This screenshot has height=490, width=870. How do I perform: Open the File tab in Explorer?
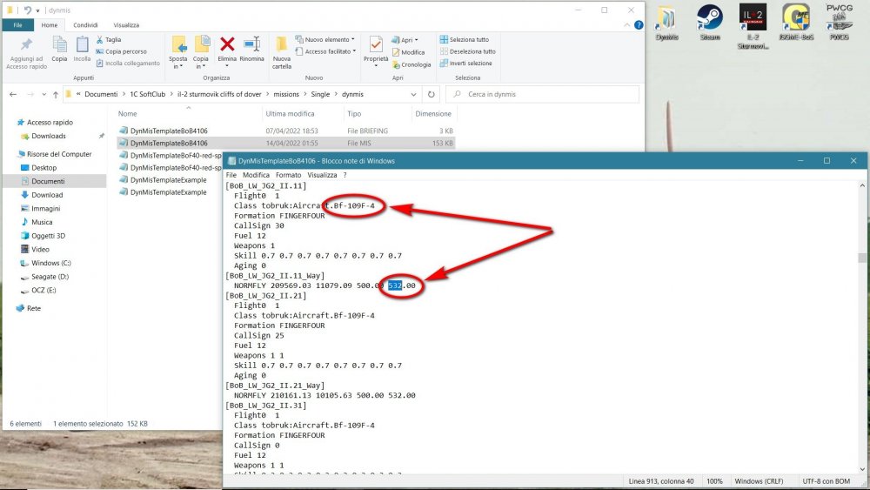[17, 25]
